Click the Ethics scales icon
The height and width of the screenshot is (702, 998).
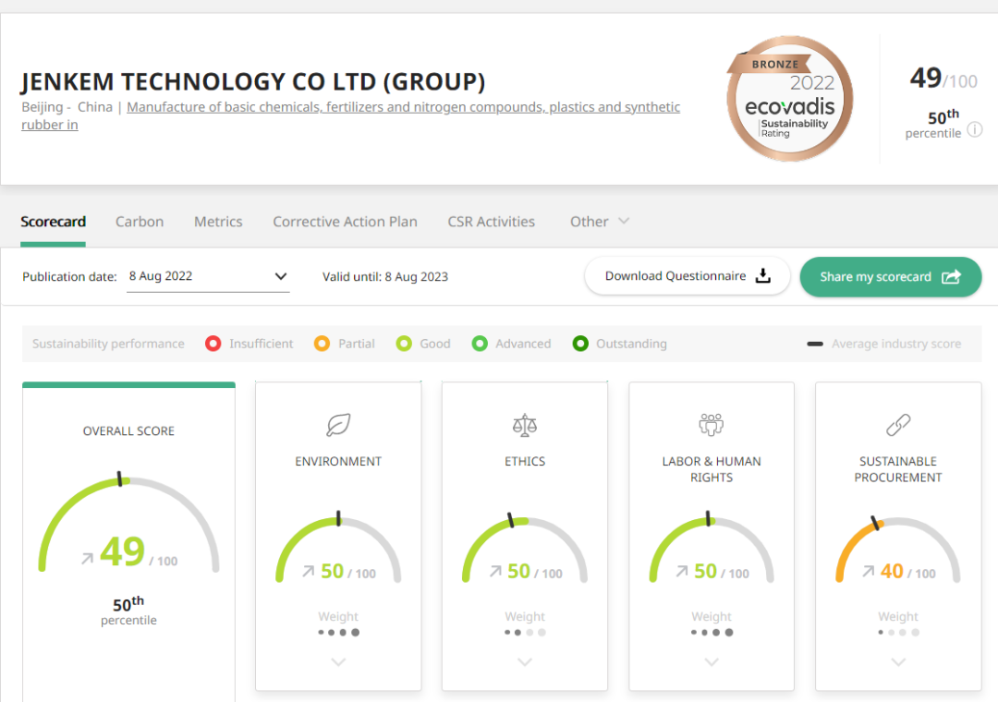coord(525,425)
